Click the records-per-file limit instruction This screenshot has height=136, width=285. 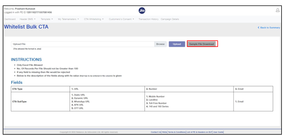48,69
